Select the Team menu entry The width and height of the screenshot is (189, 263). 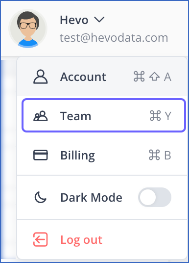[104, 115]
